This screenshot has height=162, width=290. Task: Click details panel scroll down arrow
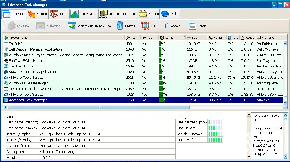tap(249, 157)
